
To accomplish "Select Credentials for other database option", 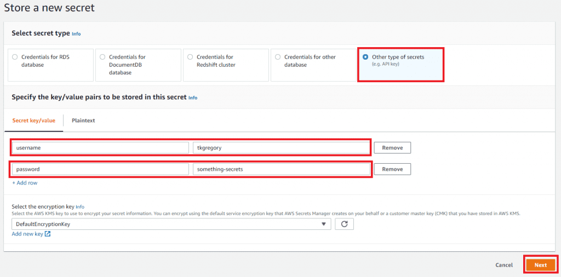I will click(278, 57).
